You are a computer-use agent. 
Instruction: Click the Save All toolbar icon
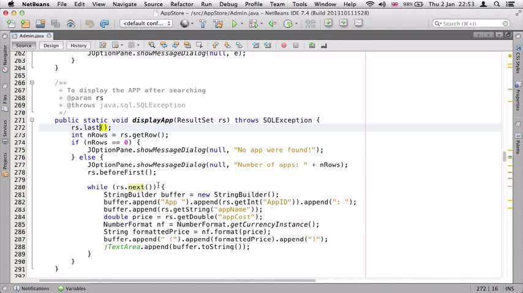pyautogui.click(x=55, y=24)
